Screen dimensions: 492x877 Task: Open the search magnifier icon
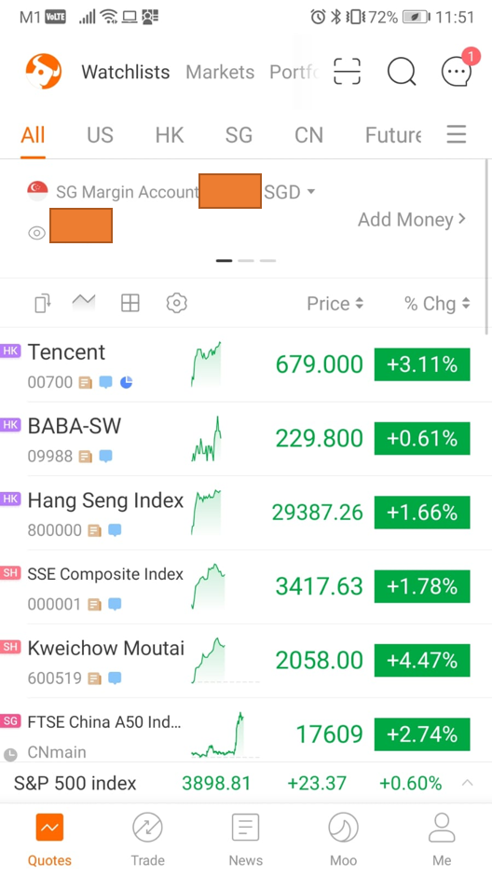(x=402, y=72)
